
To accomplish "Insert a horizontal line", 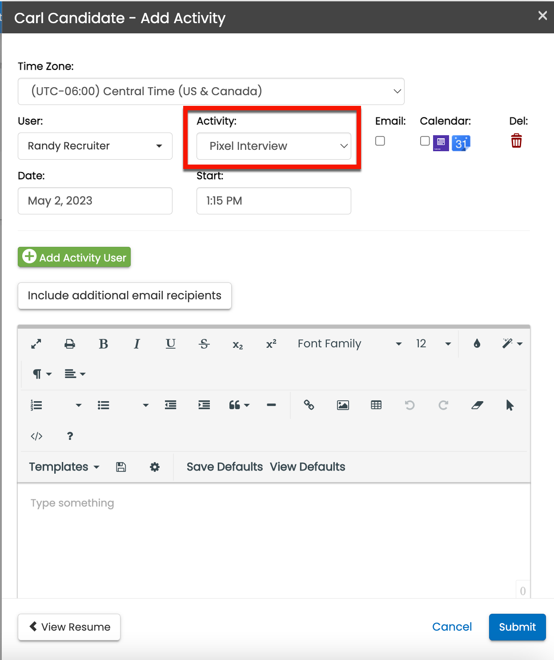I will [272, 405].
